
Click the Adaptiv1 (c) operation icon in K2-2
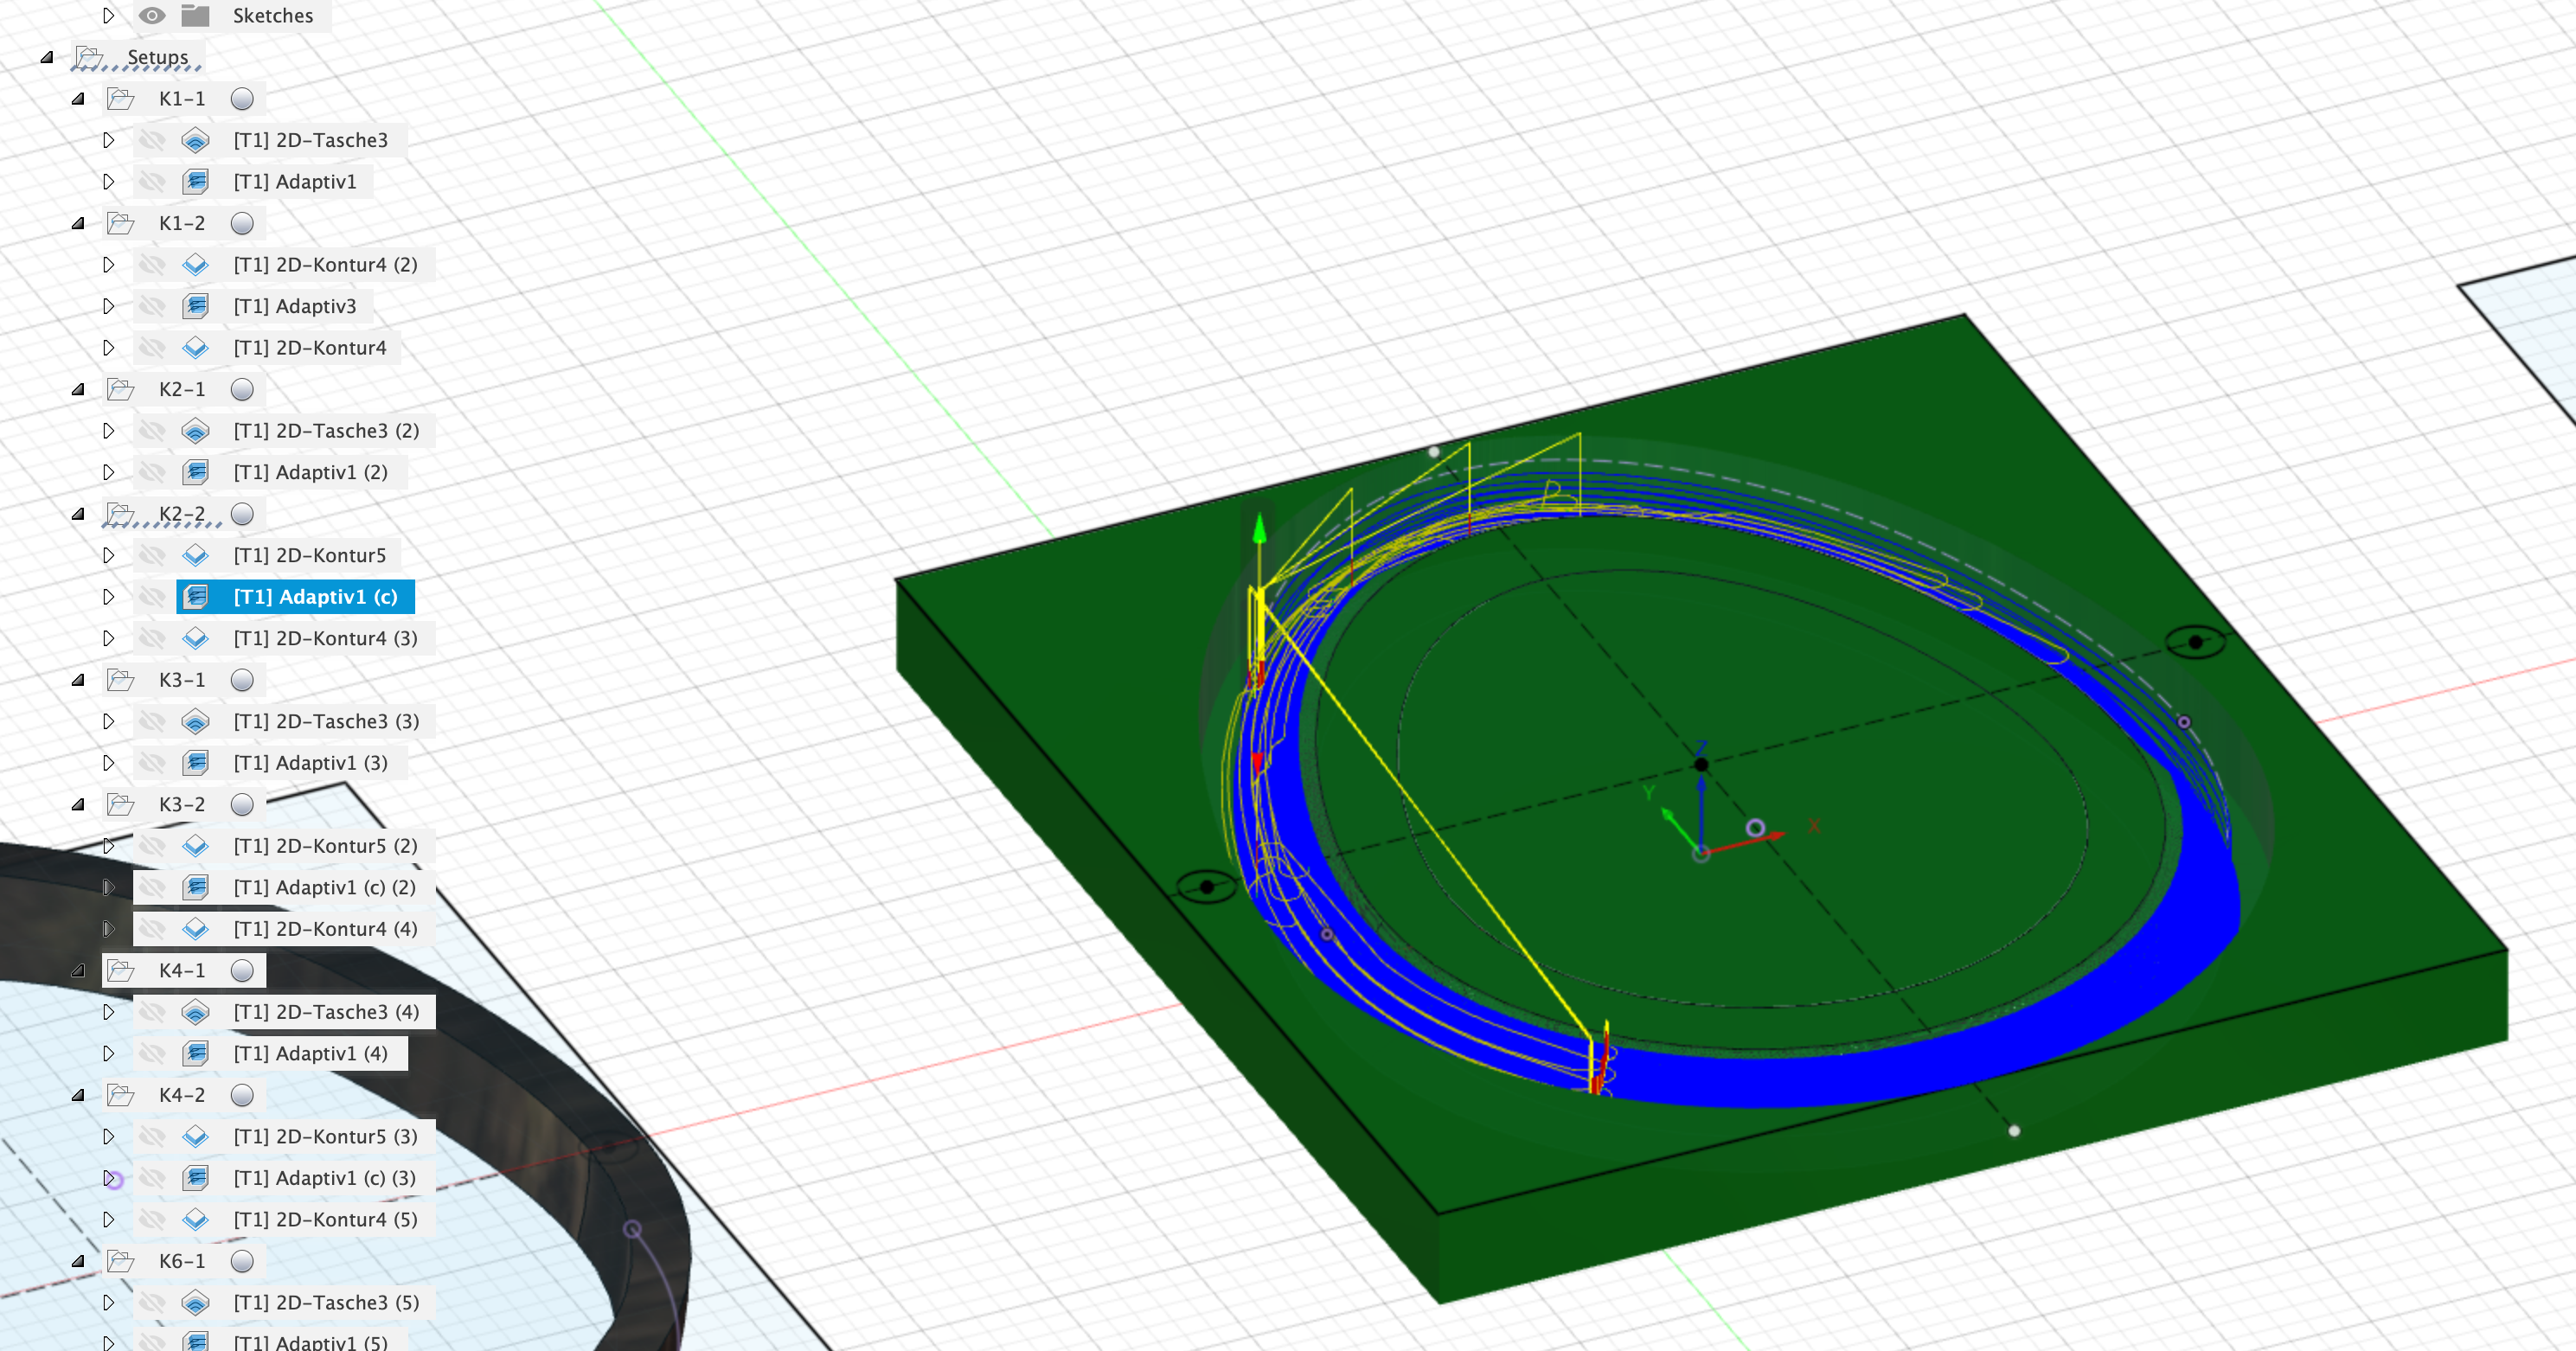pos(196,597)
